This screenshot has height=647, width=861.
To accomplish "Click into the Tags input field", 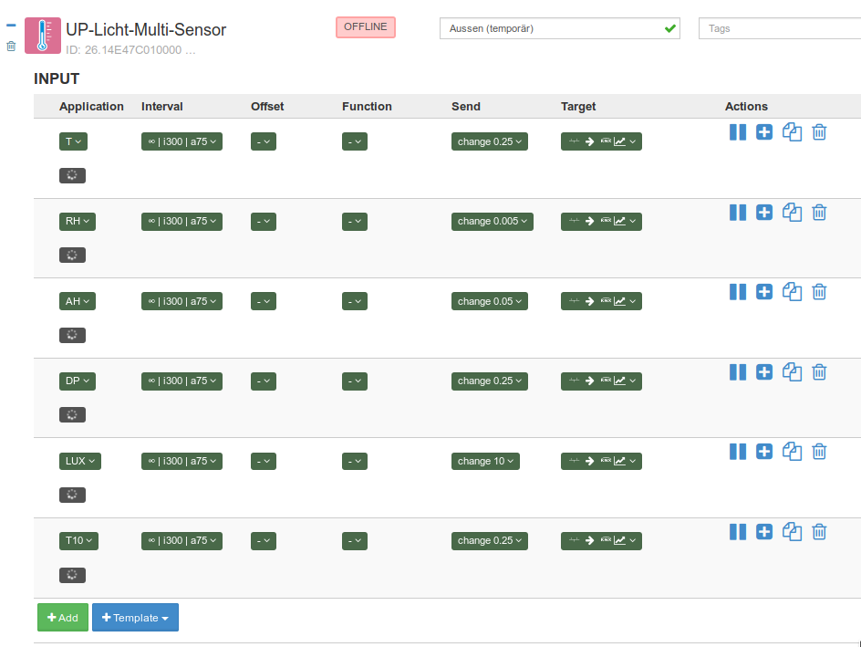I will point(780,28).
